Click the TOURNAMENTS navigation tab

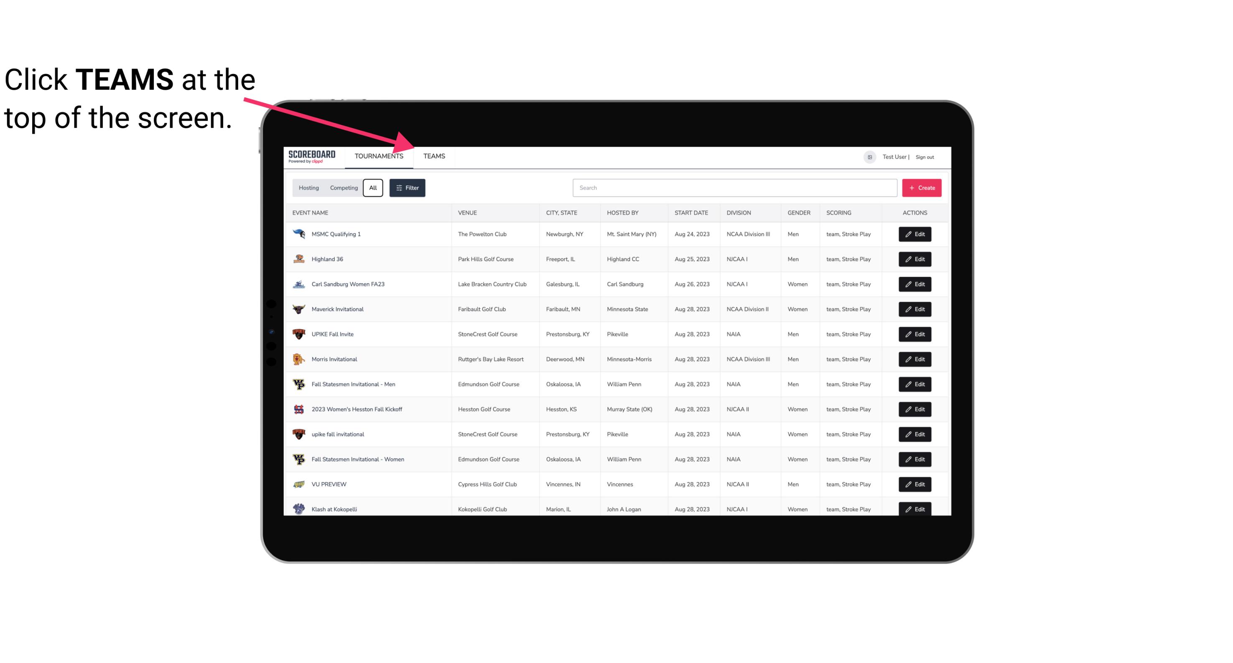pos(377,156)
